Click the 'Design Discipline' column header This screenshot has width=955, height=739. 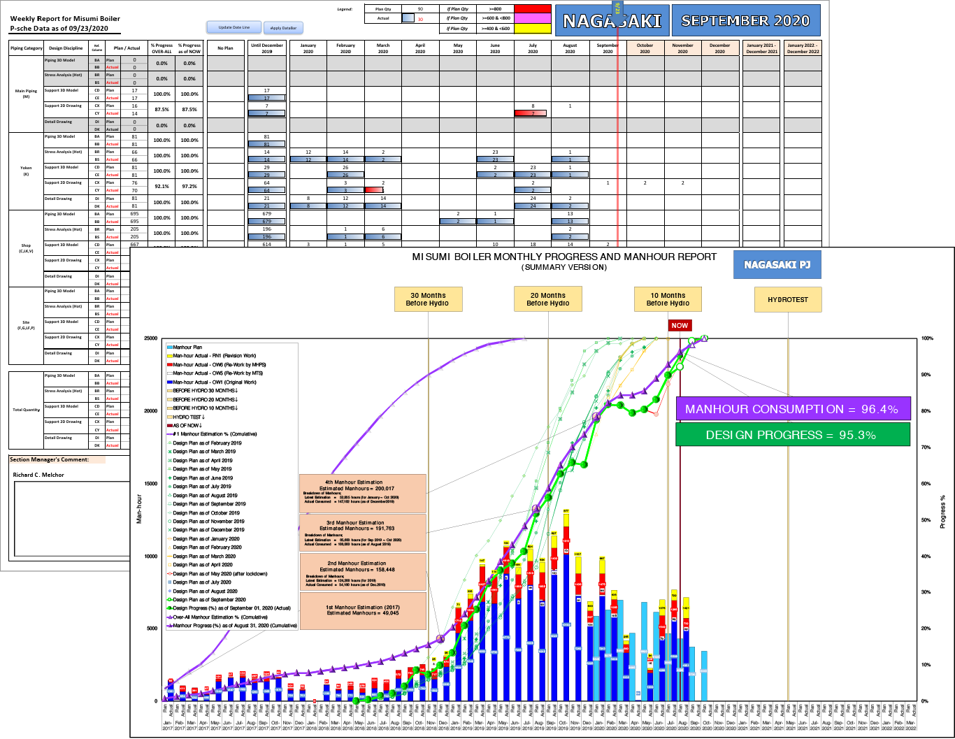(65, 48)
